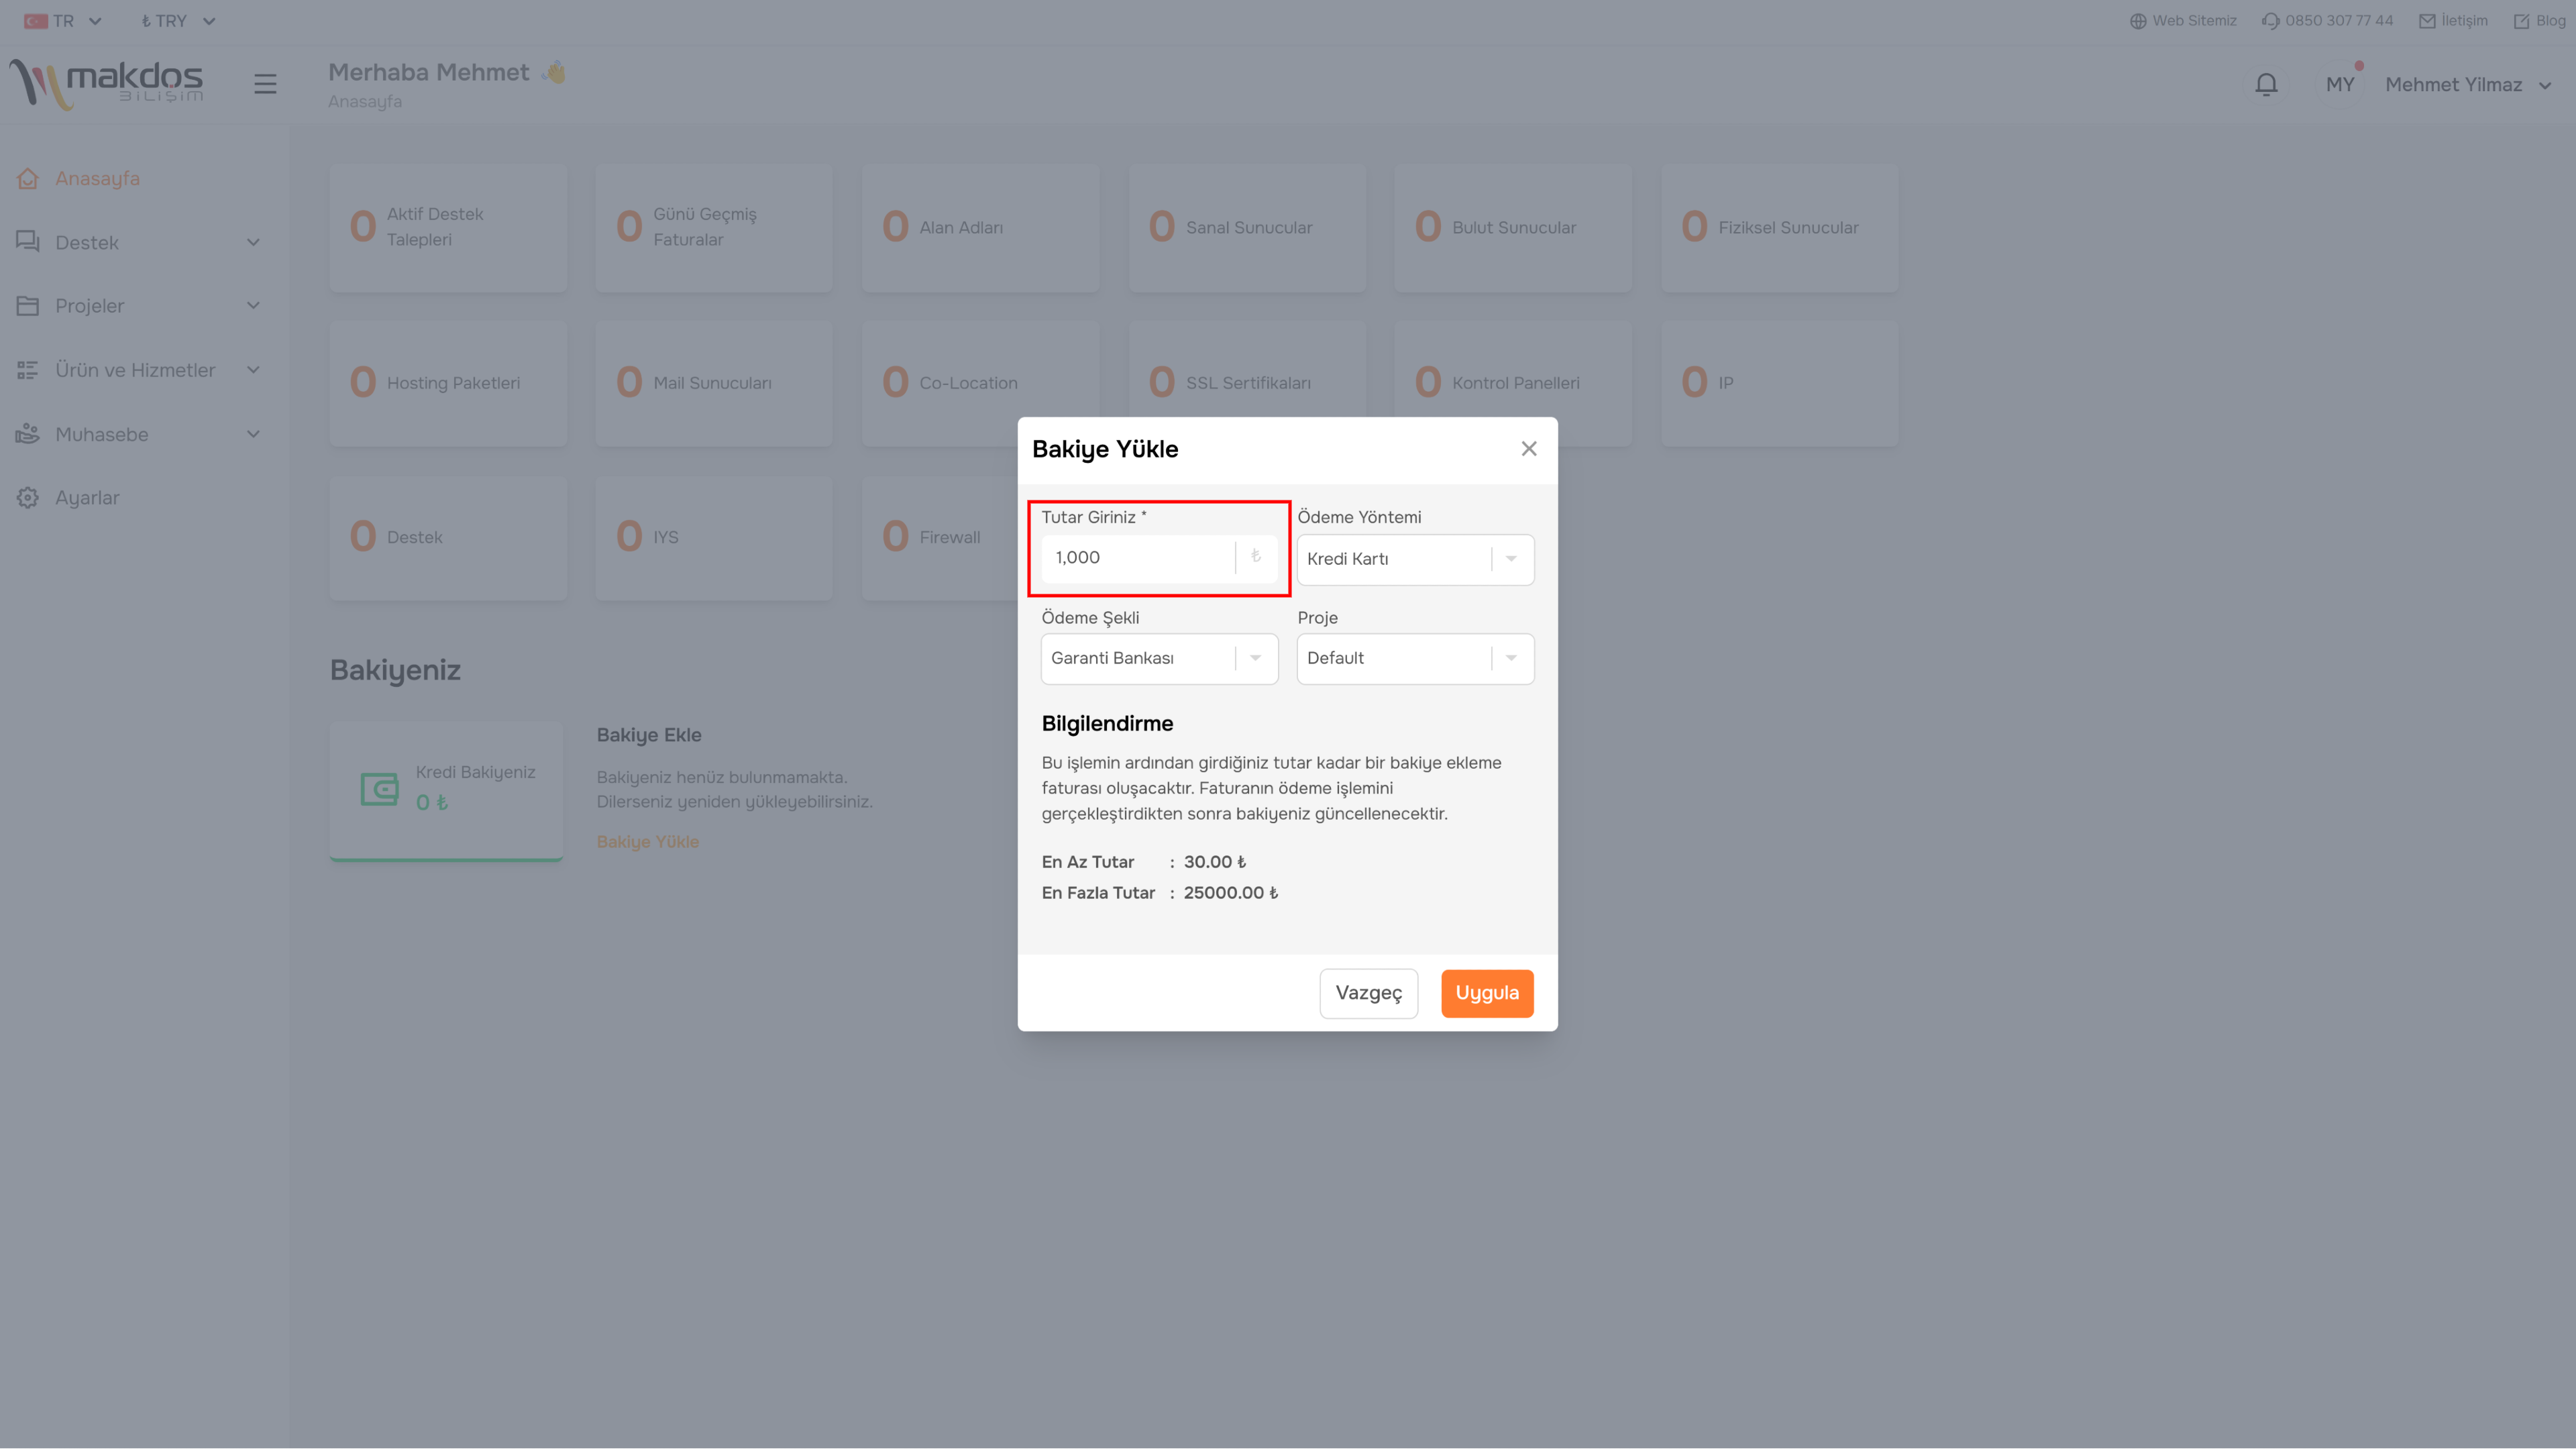
Task: Click the Ayarlar gear icon
Action: point(28,498)
